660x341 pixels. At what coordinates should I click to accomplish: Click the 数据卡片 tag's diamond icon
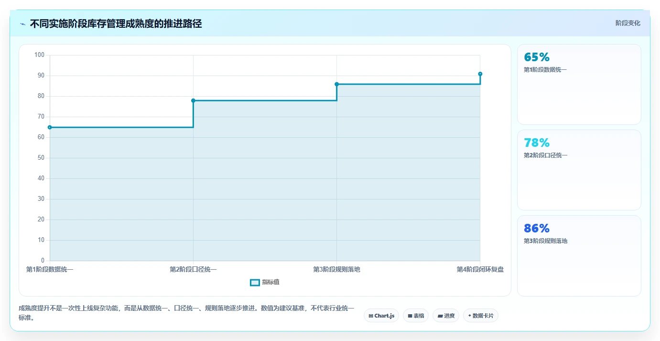coord(470,316)
